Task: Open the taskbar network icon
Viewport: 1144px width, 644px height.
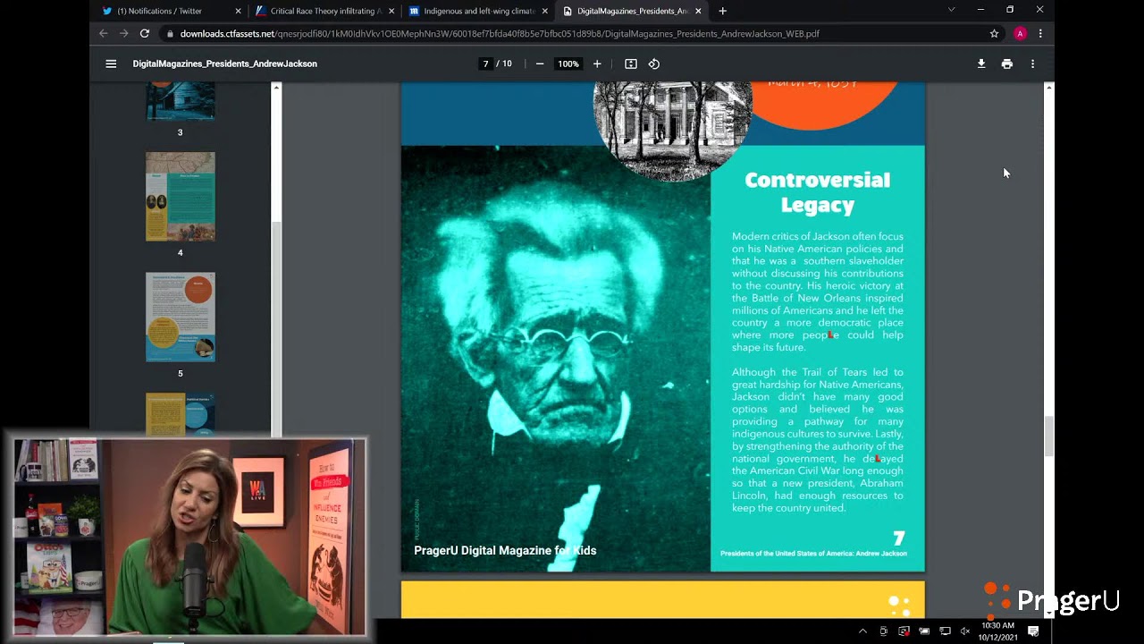Action: click(945, 631)
